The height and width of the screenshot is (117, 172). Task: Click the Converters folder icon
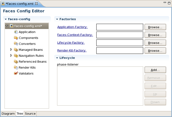(16, 44)
